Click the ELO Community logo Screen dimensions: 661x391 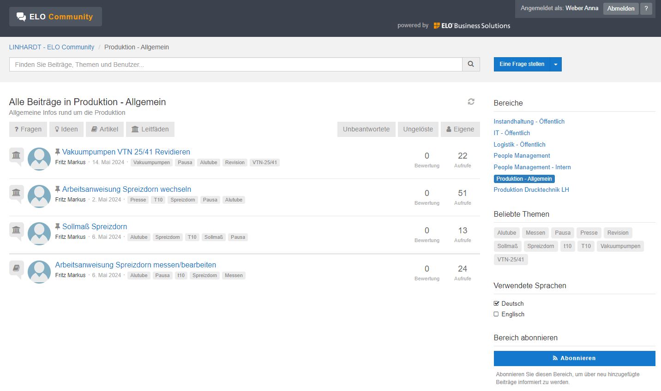pos(55,17)
